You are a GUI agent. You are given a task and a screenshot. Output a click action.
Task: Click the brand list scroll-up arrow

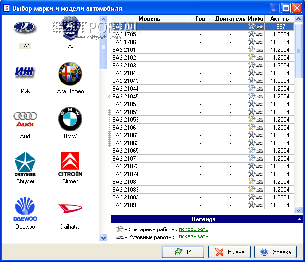coord(104,19)
